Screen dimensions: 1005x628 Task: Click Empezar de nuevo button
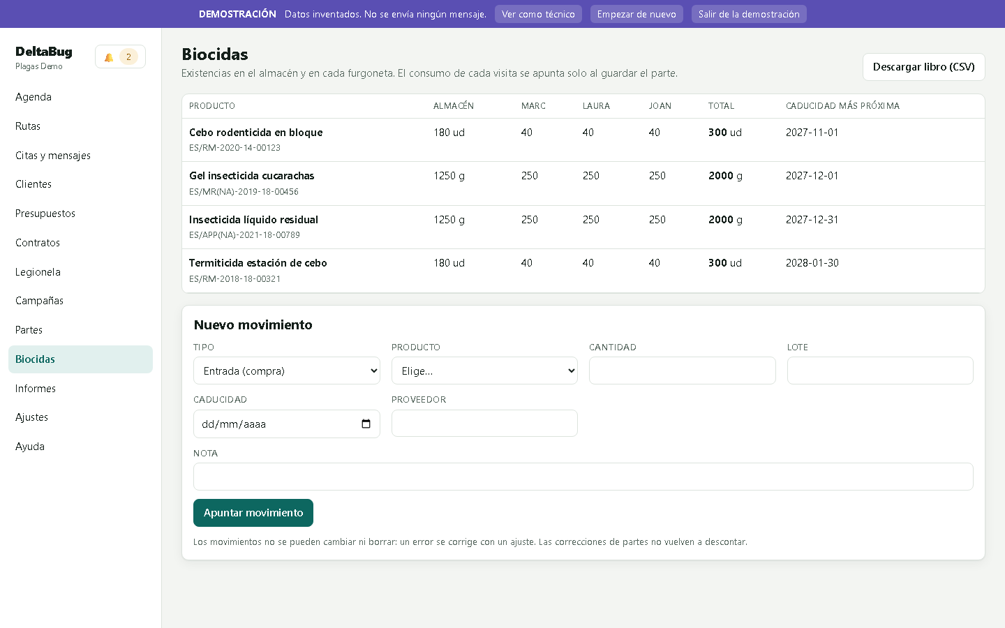tap(636, 14)
